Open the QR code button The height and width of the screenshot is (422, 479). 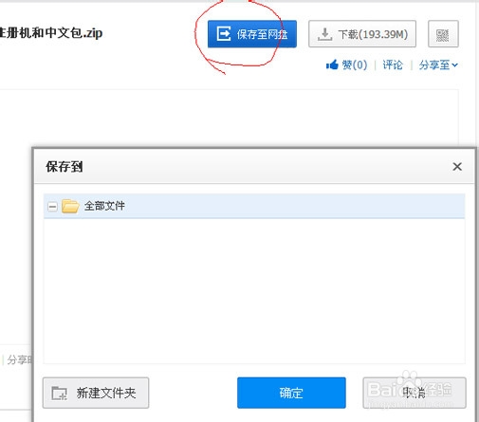pos(443,34)
